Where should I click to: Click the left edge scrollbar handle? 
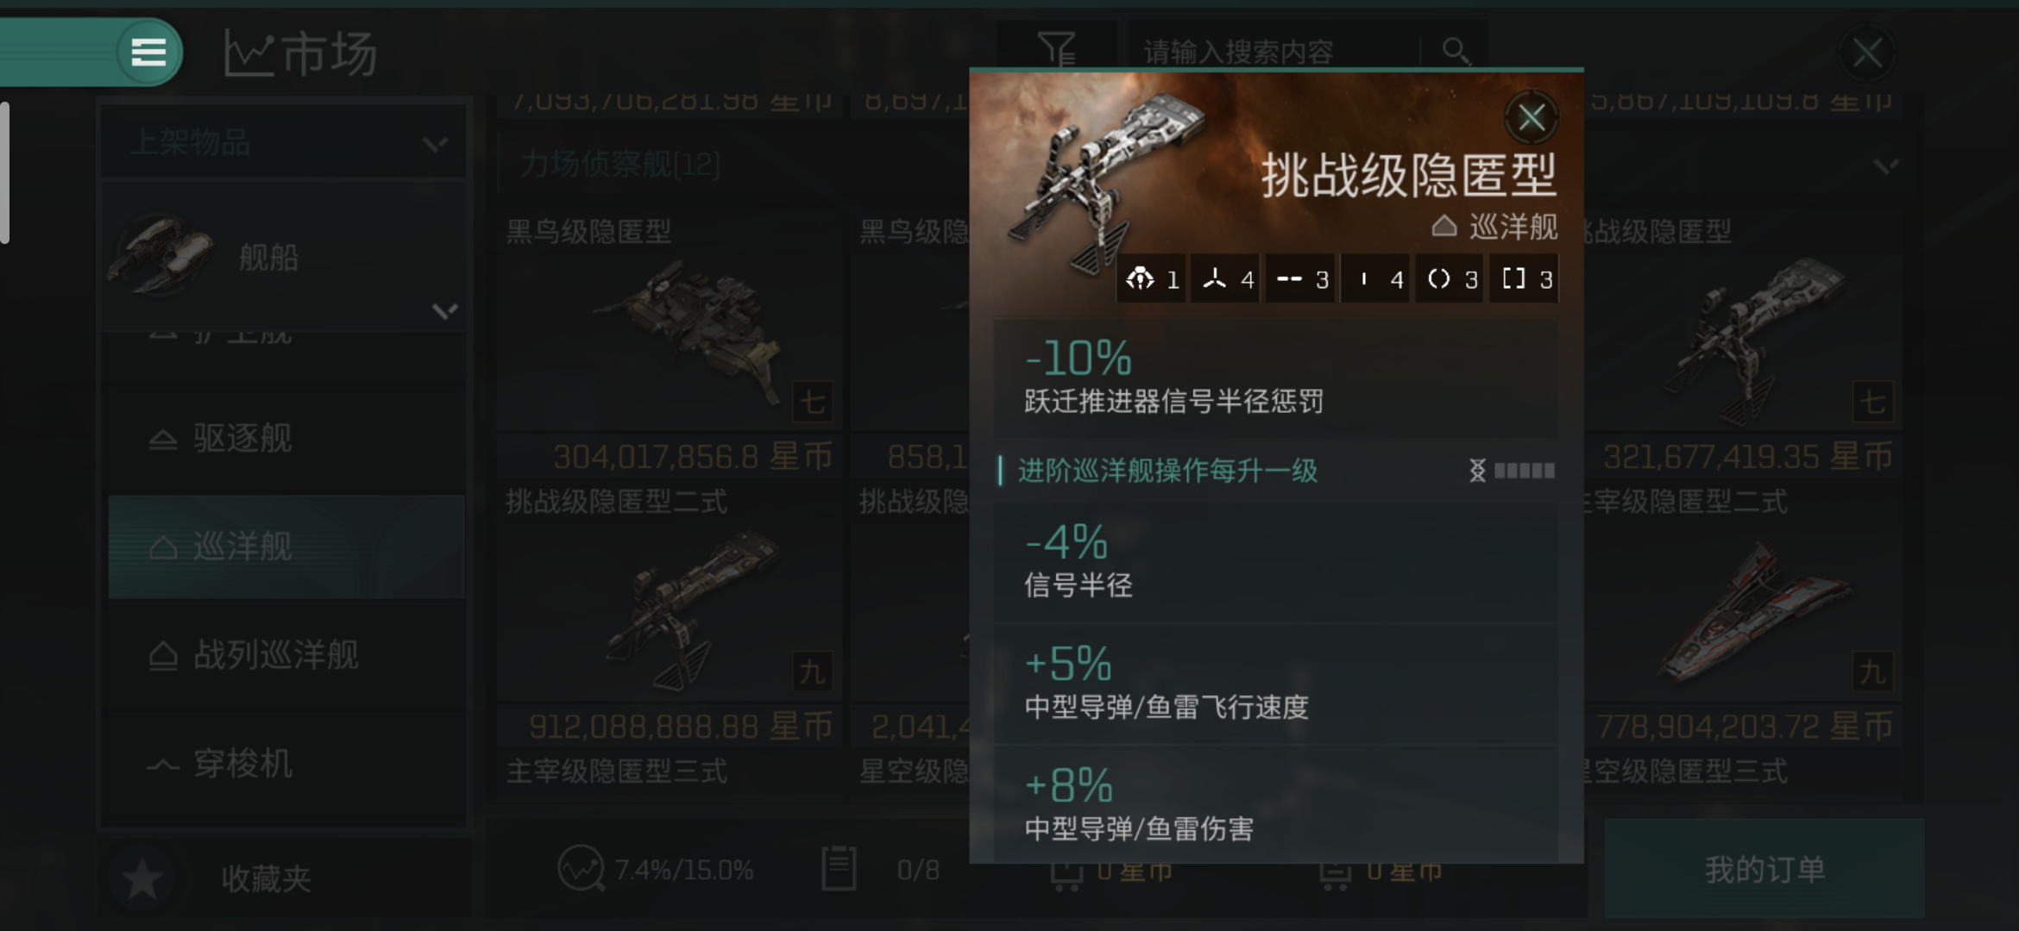tap(4, 172)
